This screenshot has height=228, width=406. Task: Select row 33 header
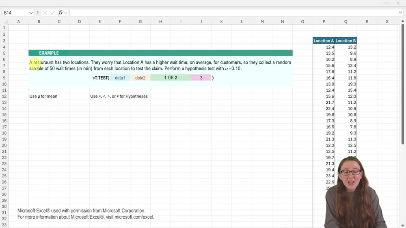[x=4, y=225]
